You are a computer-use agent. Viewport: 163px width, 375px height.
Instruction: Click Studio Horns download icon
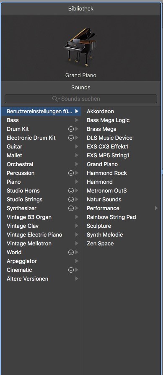pyautogui.click(x=71, y=190)
